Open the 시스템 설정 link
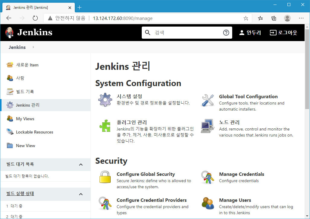This screenshot has height=219, width=310. [129, 96]
